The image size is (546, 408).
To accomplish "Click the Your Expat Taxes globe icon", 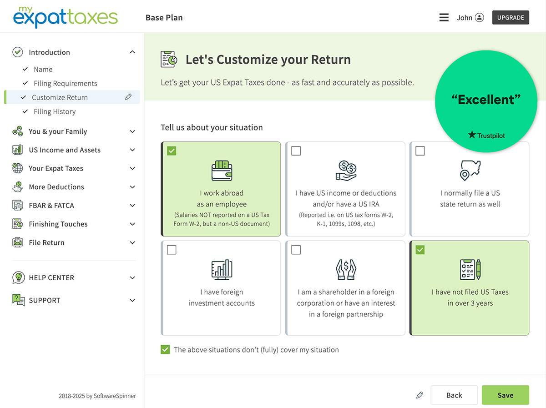I will [x=18, y=168].
